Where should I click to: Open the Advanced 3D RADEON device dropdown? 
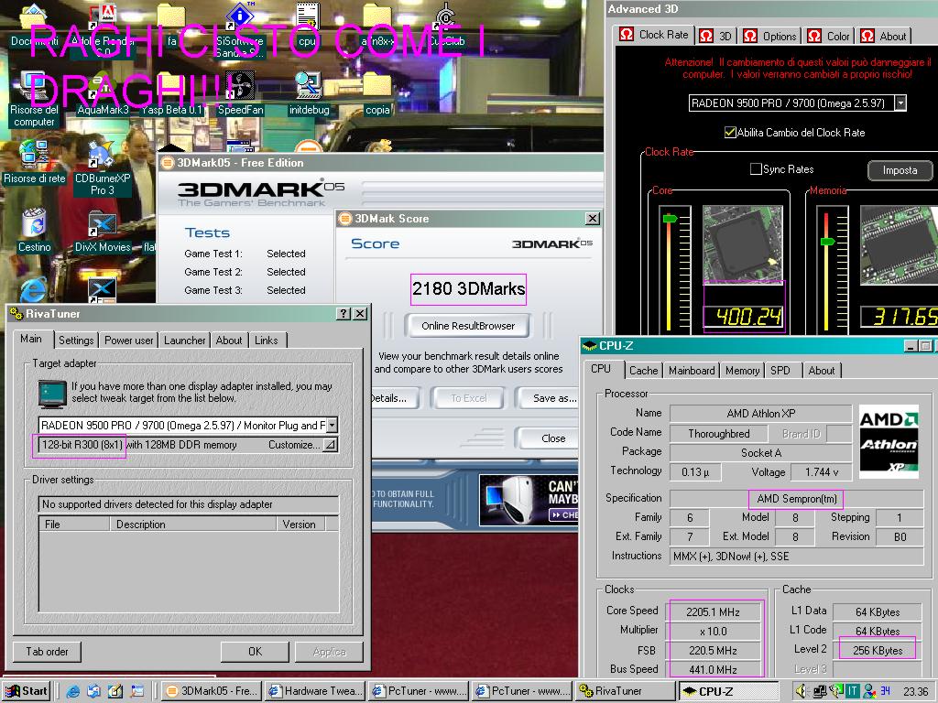pos(900,103)
